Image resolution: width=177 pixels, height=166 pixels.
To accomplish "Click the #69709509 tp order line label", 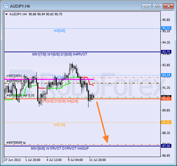I will [16, 143].
